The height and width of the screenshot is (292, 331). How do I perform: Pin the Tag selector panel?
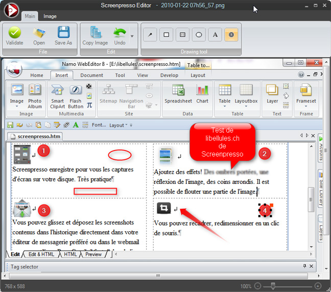[304, 266]
